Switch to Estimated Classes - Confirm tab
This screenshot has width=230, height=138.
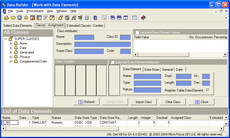[85, 26]
